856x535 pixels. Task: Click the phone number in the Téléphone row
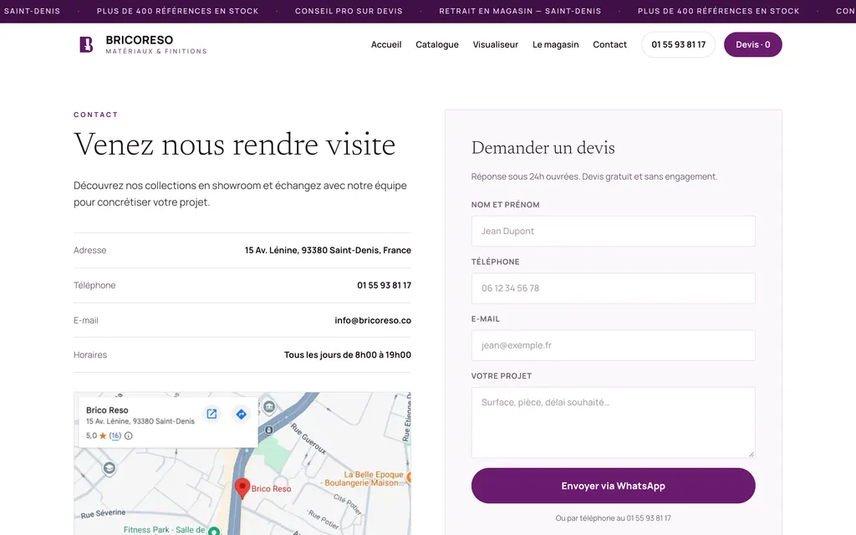(385, 286)
